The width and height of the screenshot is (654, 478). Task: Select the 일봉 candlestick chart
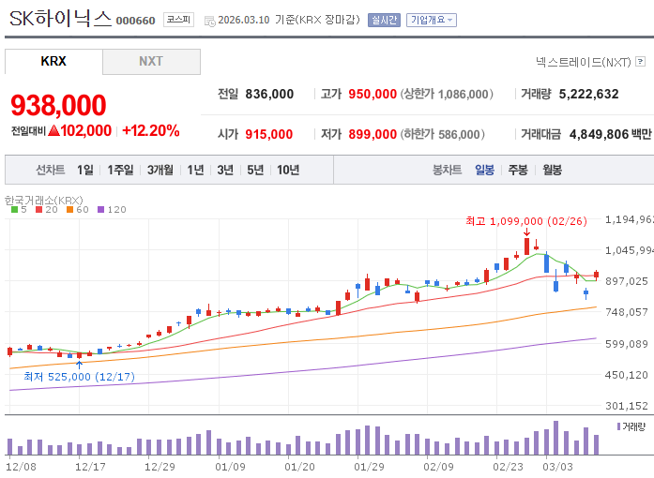point(485,170)
